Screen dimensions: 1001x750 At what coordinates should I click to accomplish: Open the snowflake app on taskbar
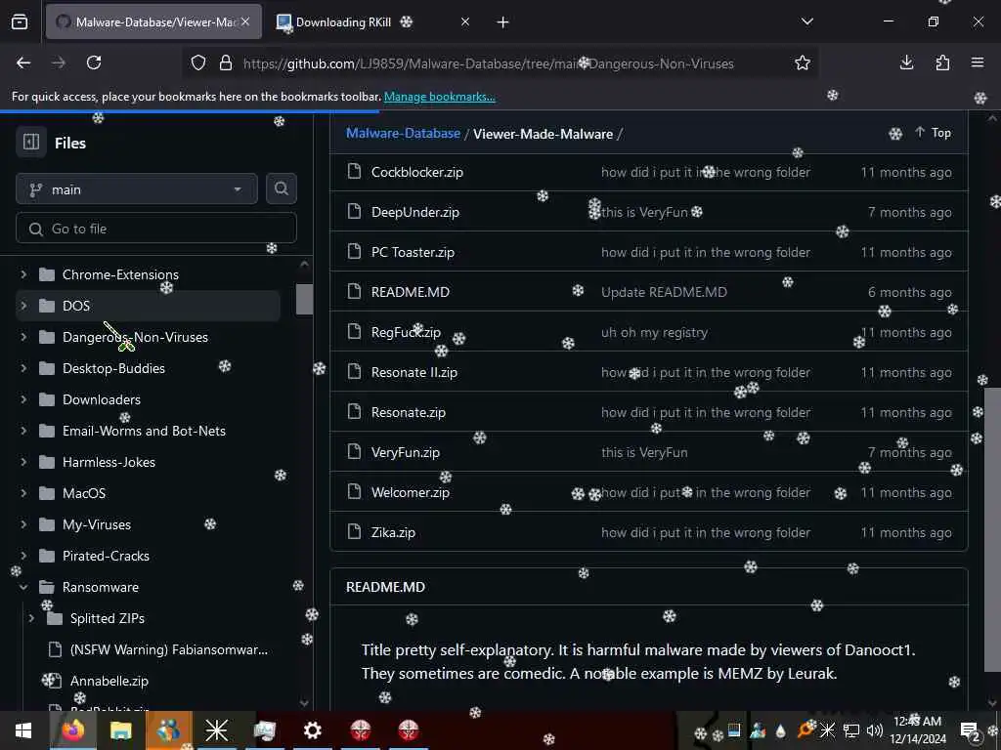(216, 730)
